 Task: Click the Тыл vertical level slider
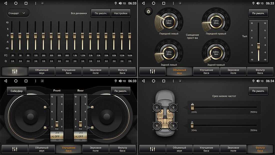coord(258,41)
